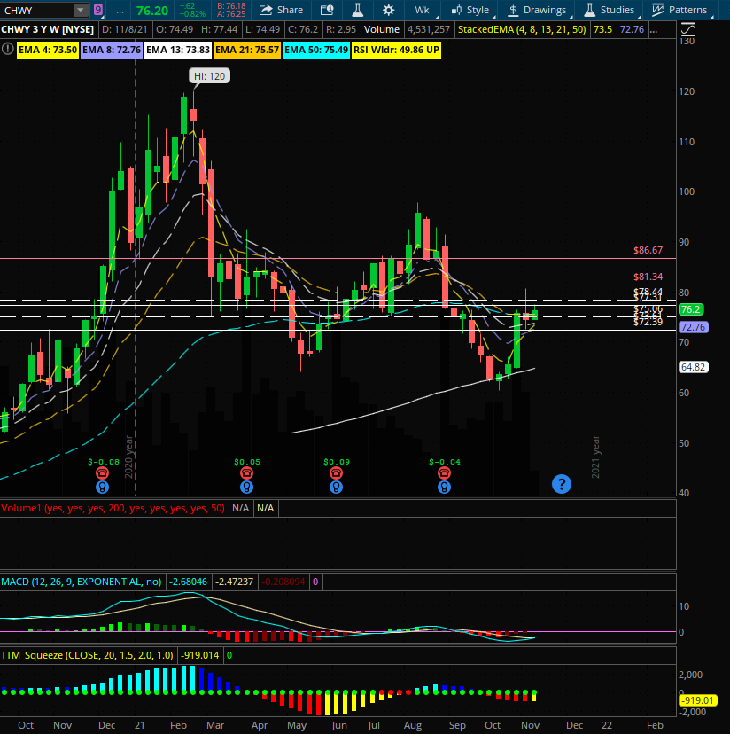The width and height of the screenshot is (730, 734).
Task: Open the Patterns menu
Action: [680, 10]
